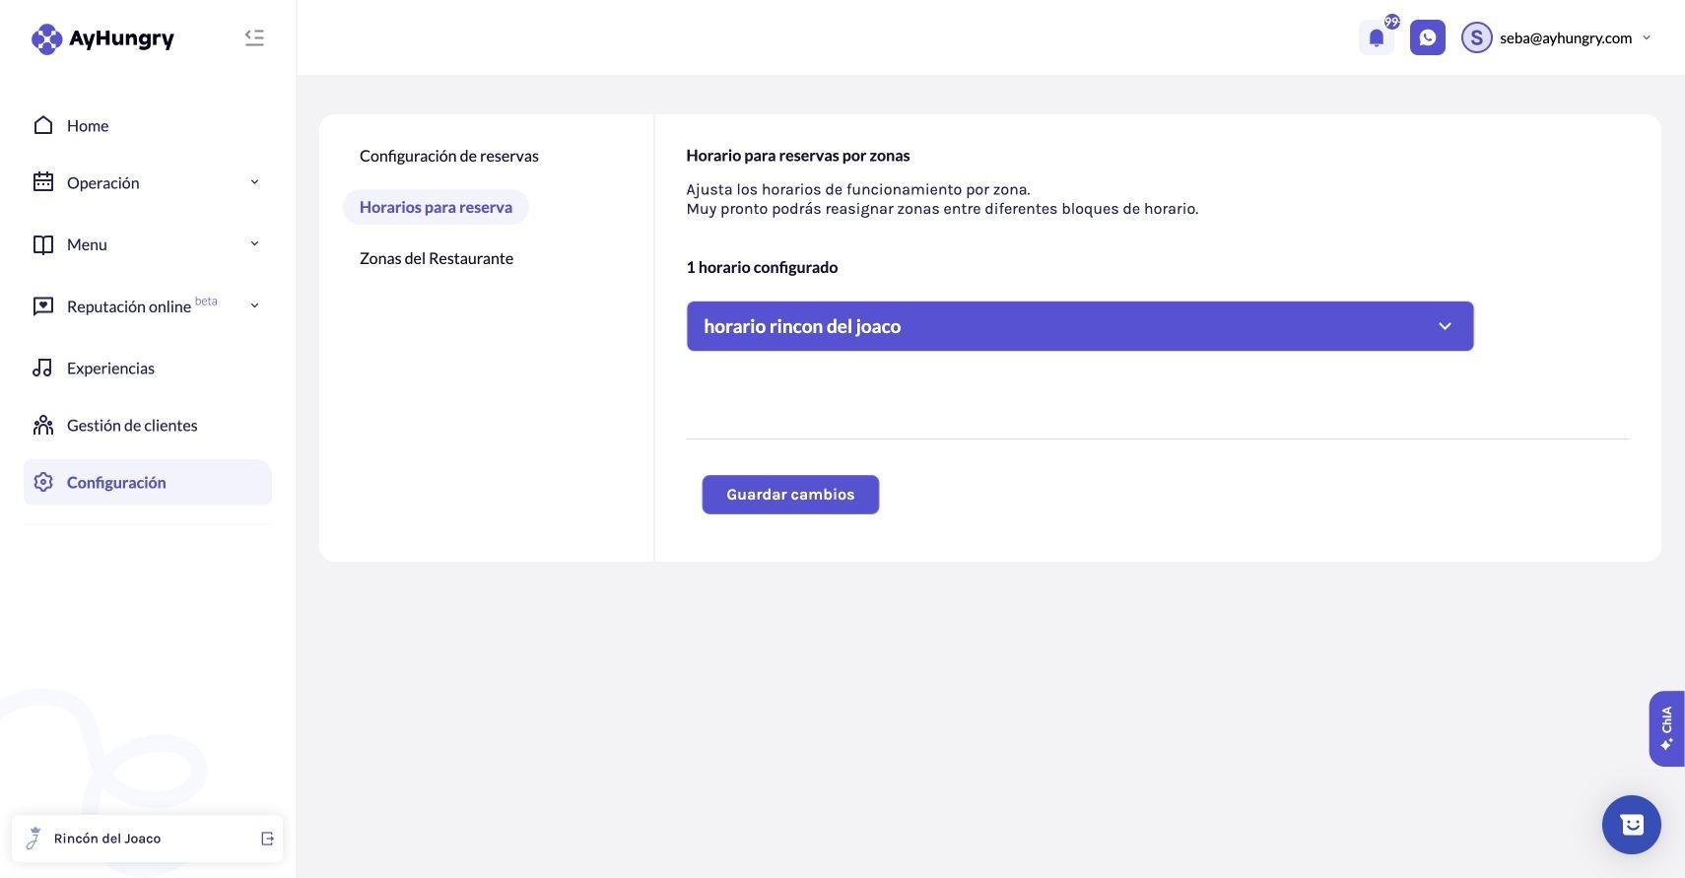Image resolution: width=1685 pixels, height=878 pixels.
Task: Open the chat support bubble
Action: coord(1632,825)
